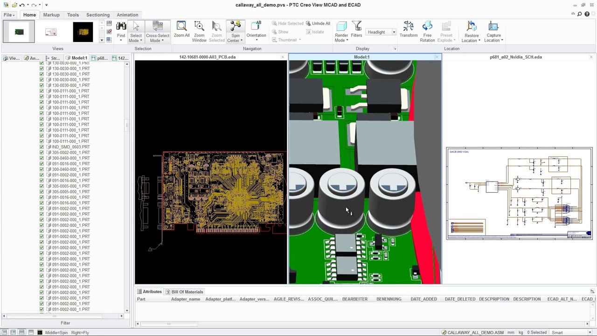This screenshot has width=597, height=336.
Task: Click the attributes table horizontal scrollbar
Action: 168,323
